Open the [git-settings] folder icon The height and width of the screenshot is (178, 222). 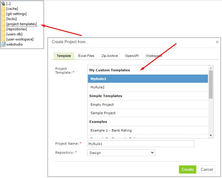[4, 14]
